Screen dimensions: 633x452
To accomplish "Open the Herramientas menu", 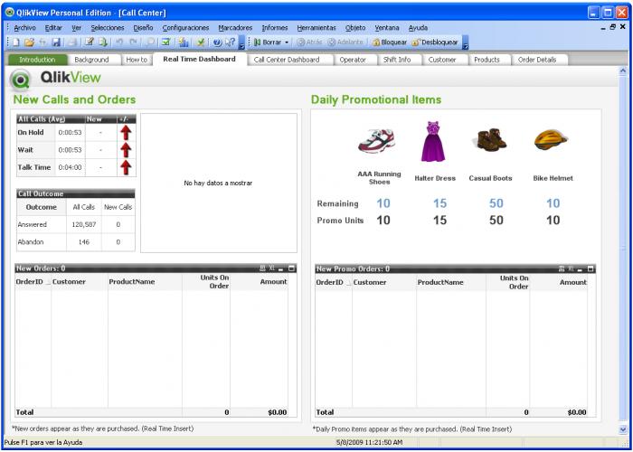I will (x=316, y=28).
